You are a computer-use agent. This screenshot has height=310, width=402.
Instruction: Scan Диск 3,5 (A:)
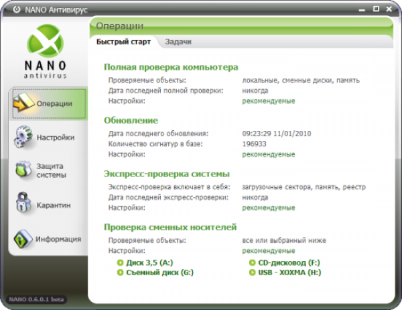(149, 263)
